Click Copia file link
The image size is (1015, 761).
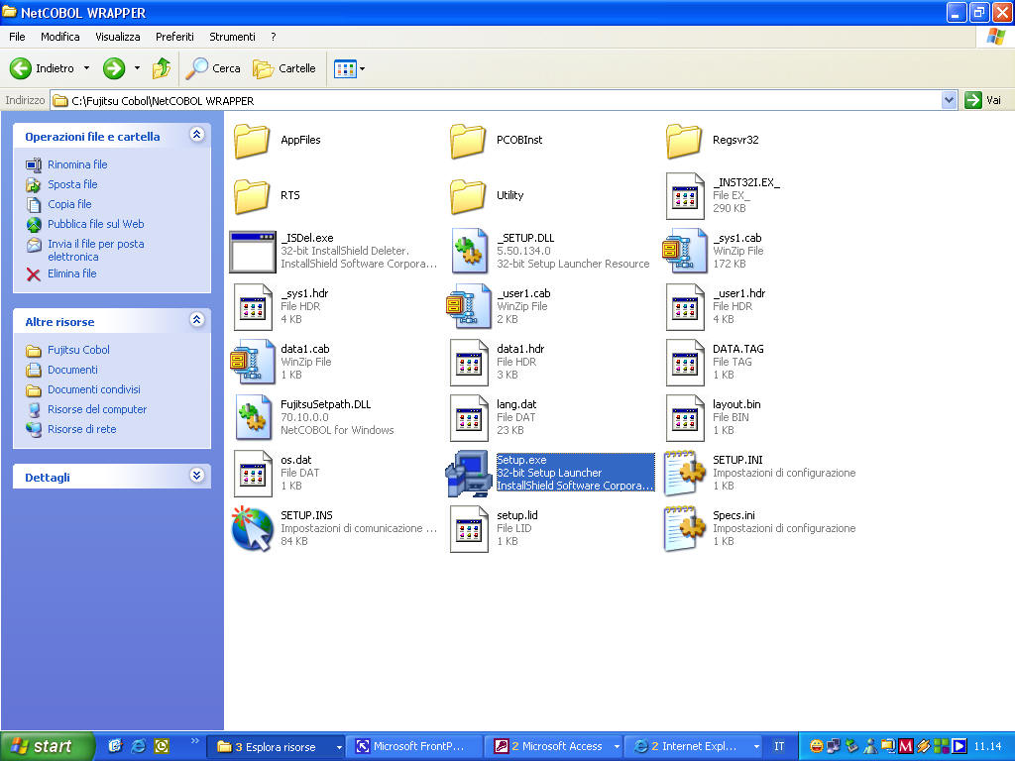tap(69, 204)
